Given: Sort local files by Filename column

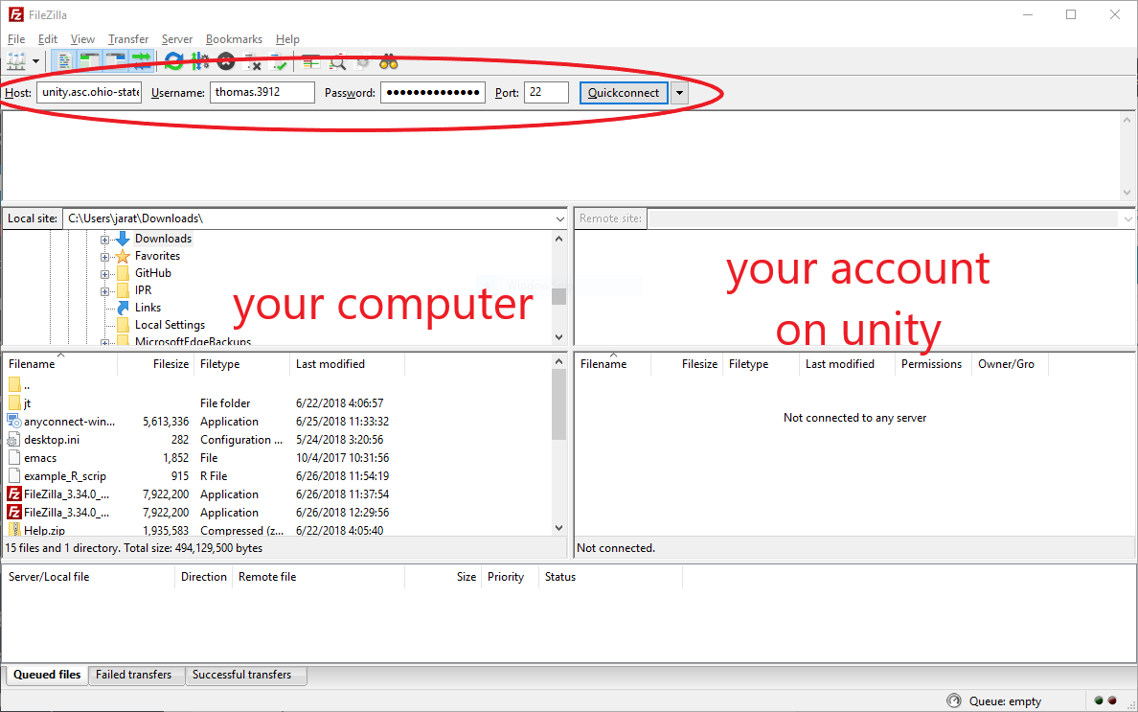Looking at the screenshot, I should [60, 364].
